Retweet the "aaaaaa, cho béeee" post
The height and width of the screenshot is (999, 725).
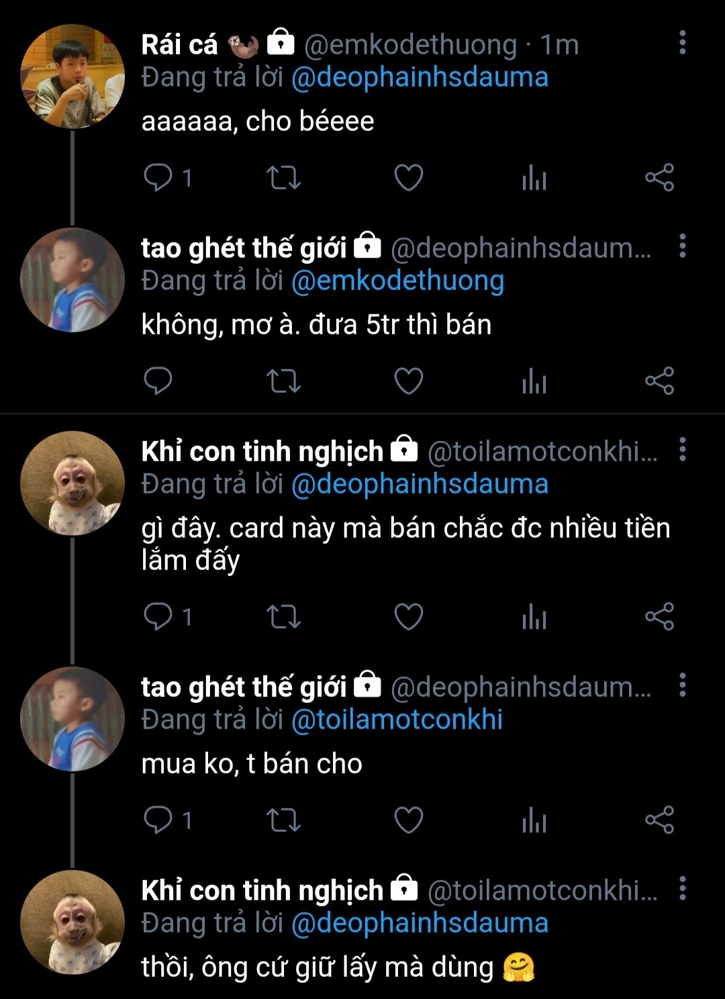click(283, 178)
